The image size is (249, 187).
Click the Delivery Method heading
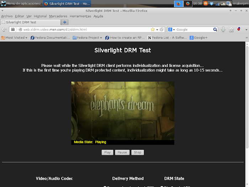[128, 178]
